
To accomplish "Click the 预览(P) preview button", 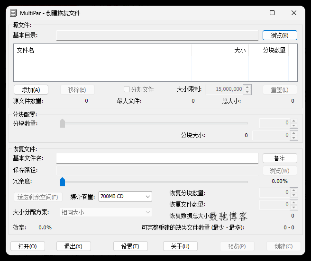I will tap(237, 246).
